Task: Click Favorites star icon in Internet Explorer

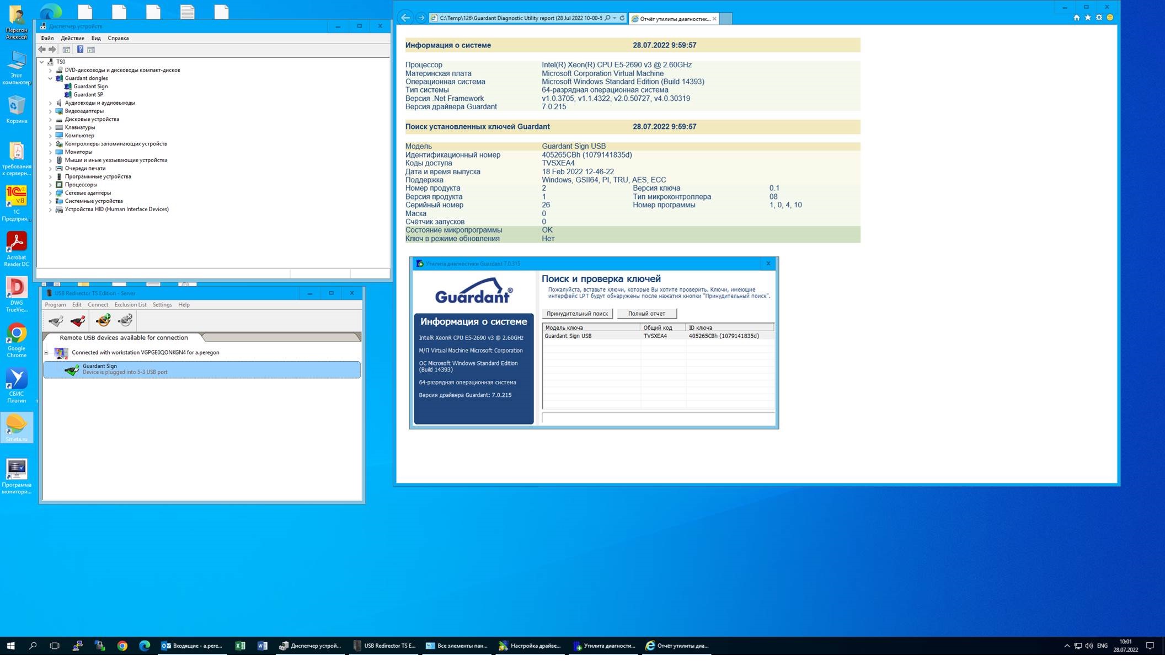Action: 1088,18
